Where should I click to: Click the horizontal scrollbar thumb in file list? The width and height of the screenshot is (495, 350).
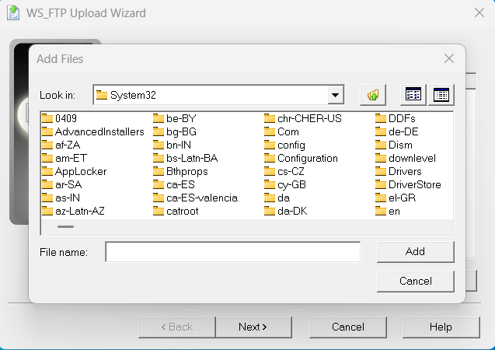65,226
